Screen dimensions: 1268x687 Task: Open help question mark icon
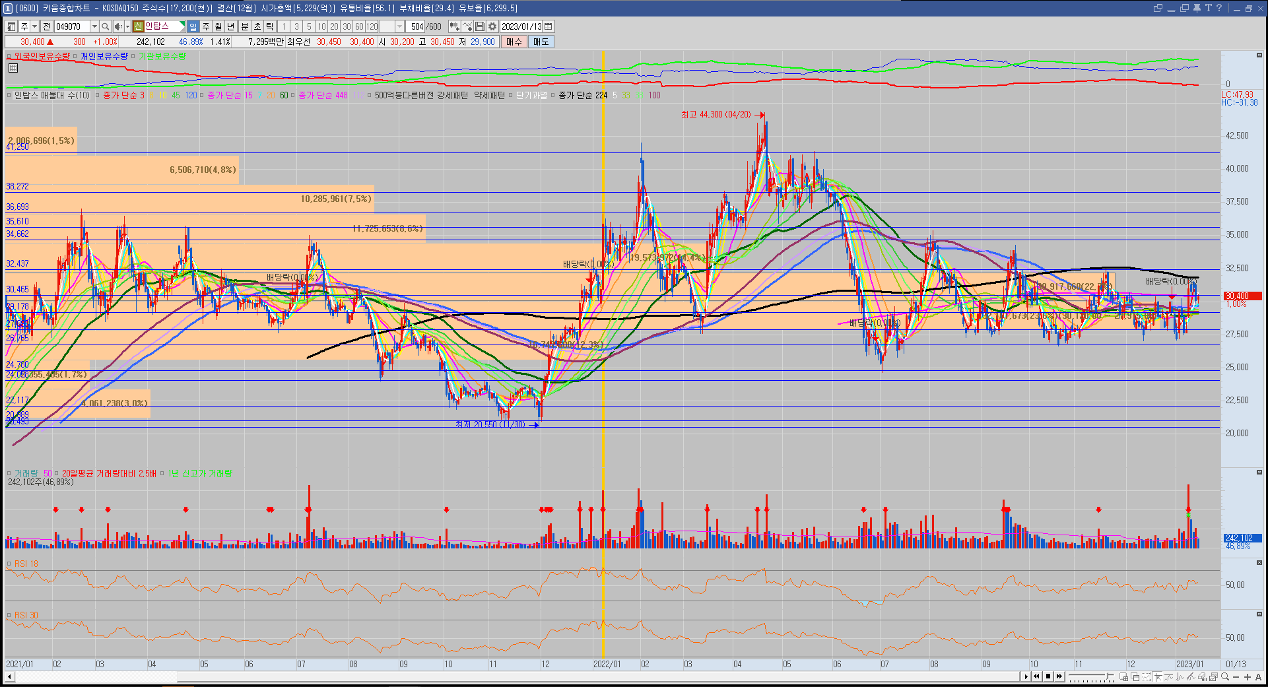tap(1219, 8)
